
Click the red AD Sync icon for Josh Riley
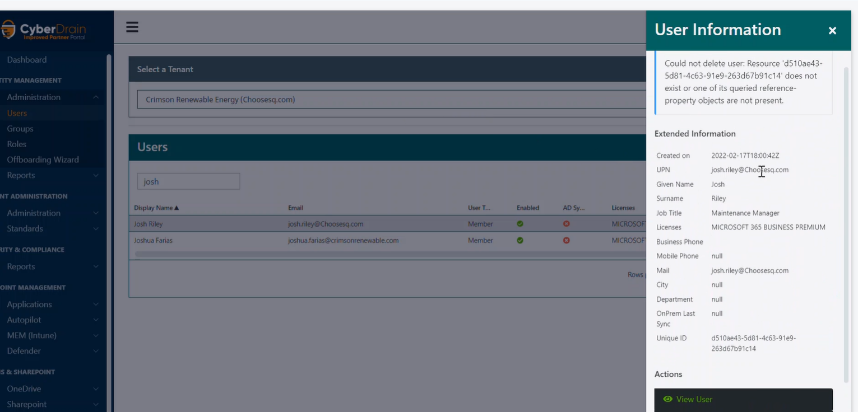566,223
